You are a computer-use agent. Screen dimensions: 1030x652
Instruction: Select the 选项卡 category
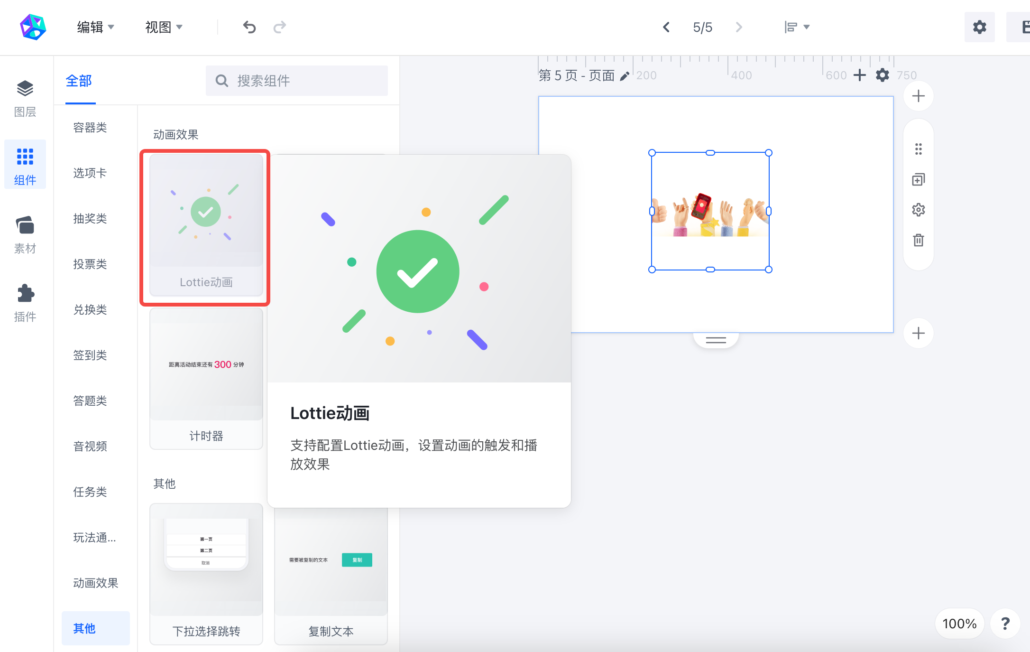(90, 173)
